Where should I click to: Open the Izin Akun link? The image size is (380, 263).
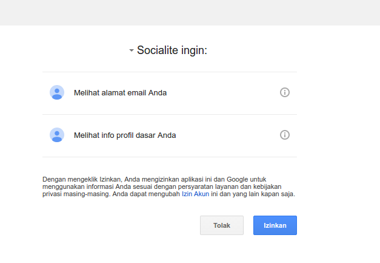195,194
